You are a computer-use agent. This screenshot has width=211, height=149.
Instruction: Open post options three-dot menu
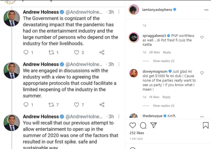point(206,10)
